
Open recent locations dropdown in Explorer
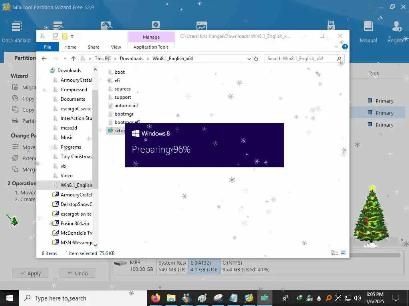point(65,59)
